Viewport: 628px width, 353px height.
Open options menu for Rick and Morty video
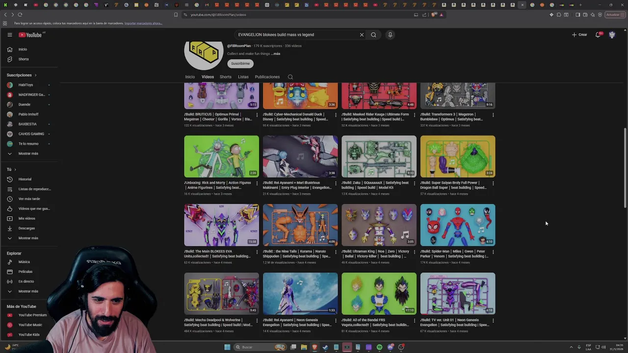point(257,183)
